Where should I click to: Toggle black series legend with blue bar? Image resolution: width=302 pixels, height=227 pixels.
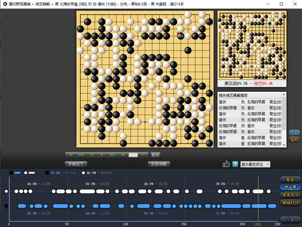pyautogui.click(x=15, y=173)
